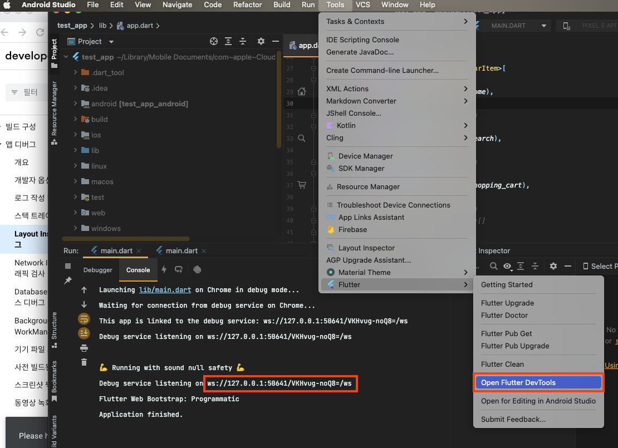Click the up arrow in console gutter
Screen dimensions: 618x448
(x=84, y=290)
